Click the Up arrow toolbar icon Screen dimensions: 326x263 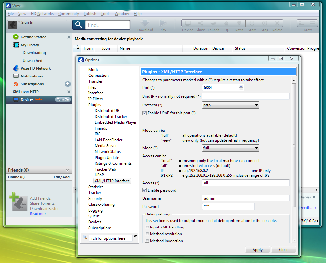pos(227,23)
